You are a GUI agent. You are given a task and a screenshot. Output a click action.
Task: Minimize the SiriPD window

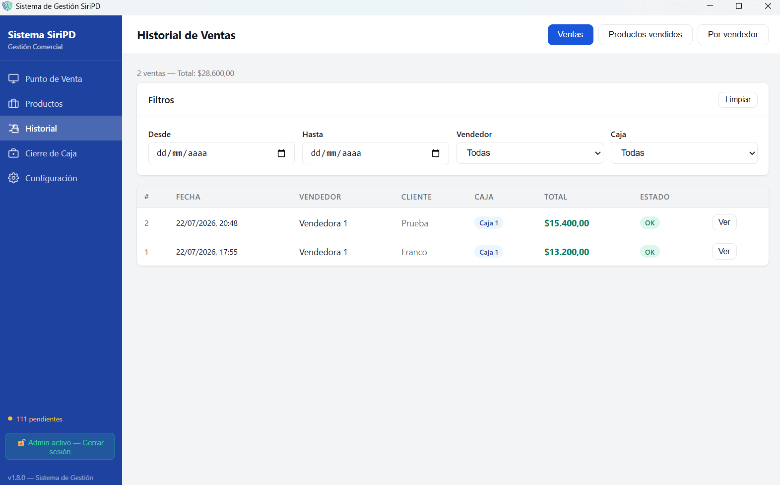[x=710, y=6]
